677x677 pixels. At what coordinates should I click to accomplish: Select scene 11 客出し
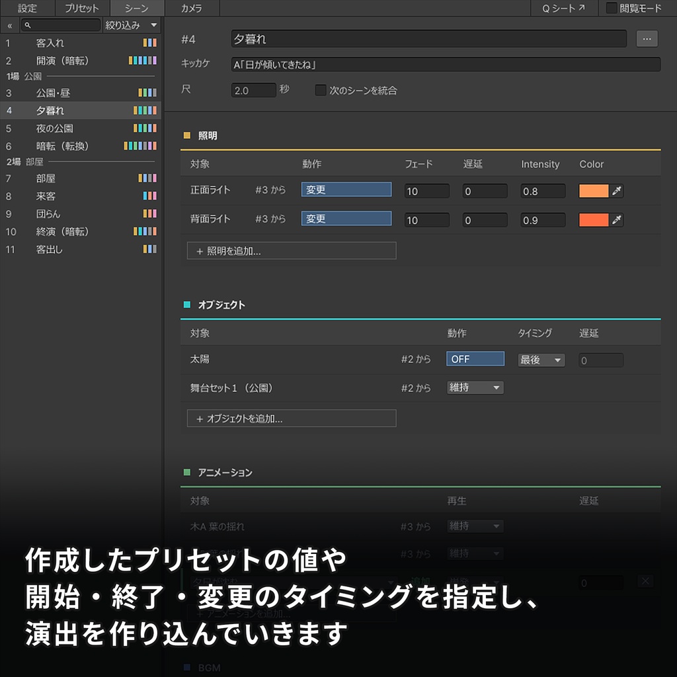click(x=81, y=249)
